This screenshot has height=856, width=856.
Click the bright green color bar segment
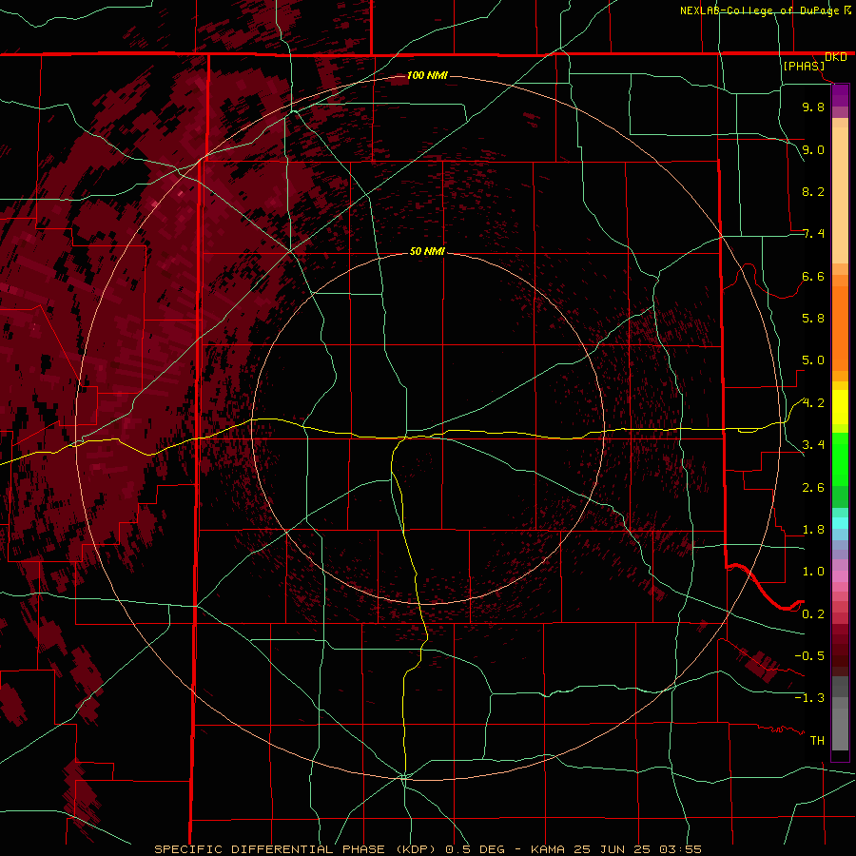point(840,459)
